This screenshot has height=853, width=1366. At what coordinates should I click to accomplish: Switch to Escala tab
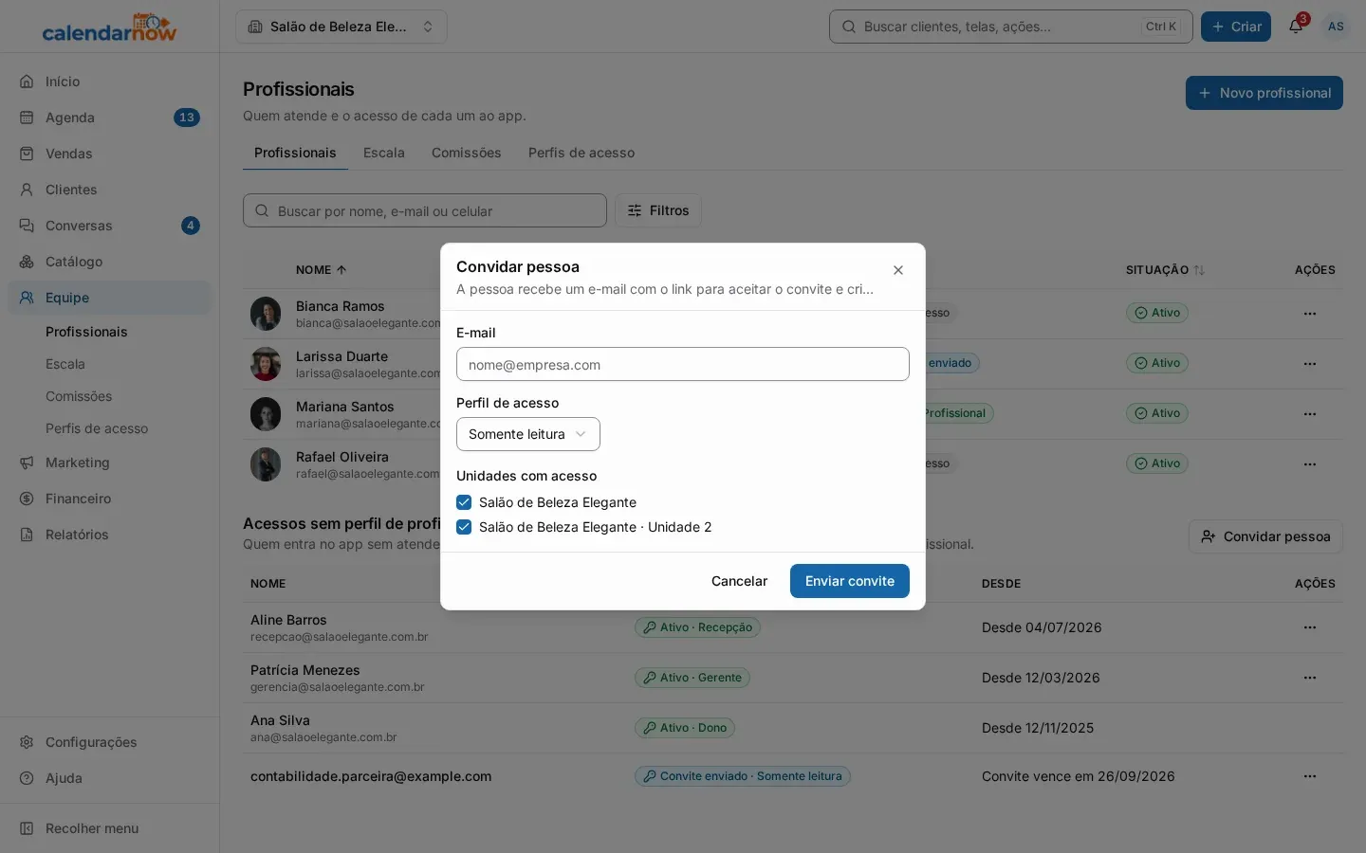pyautogui.click(x=384, y=153)
